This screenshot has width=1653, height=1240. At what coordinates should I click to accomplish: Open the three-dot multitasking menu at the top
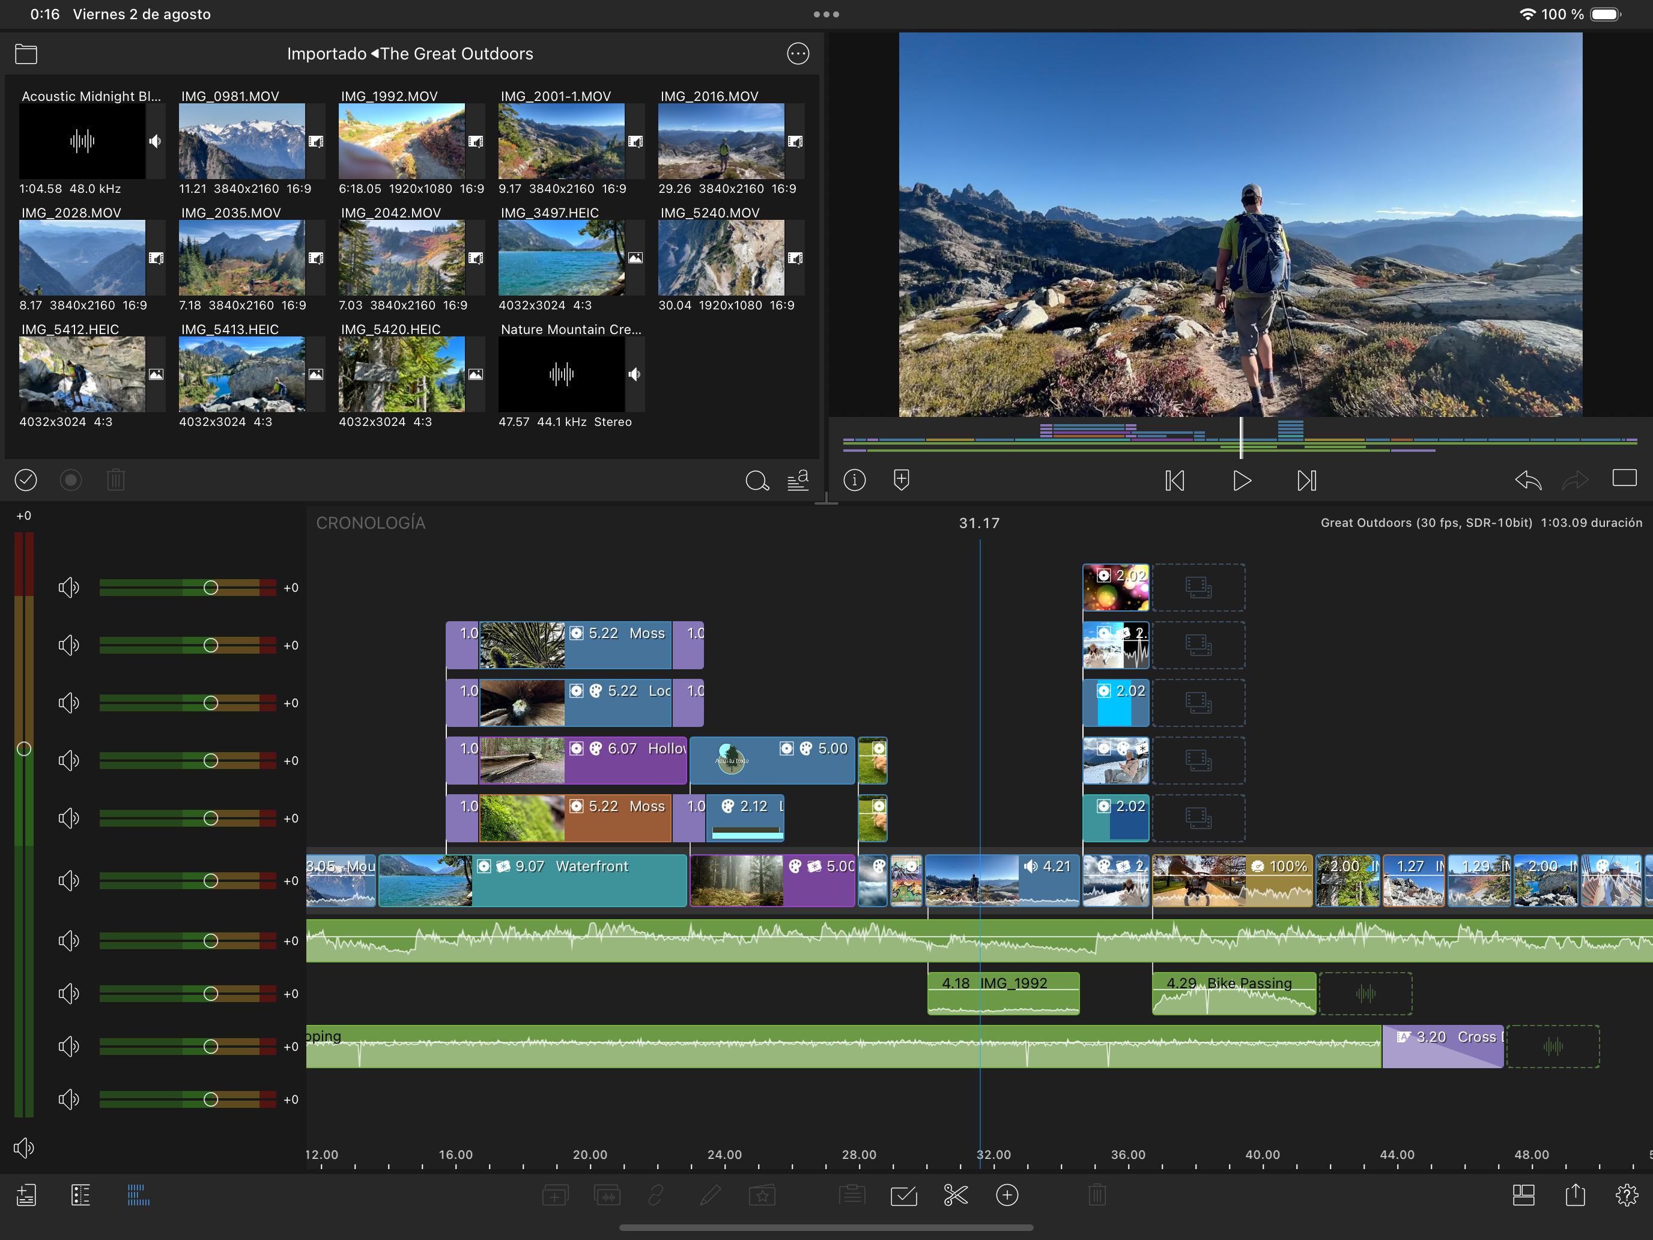pos(826,14)
